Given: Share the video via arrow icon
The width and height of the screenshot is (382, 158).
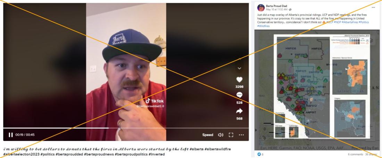Looking at the screenshot, I should [239, 111].
